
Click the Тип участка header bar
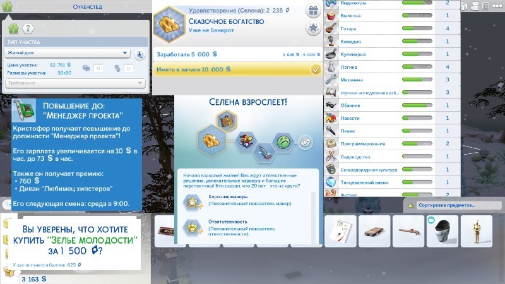[x=76, y=42]
